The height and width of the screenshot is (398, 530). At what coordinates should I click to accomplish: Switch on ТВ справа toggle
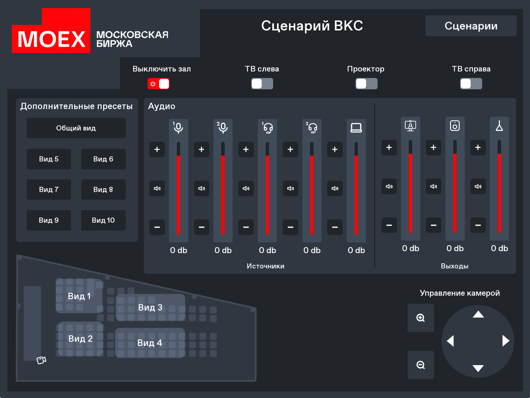click(x=471, y=84)
